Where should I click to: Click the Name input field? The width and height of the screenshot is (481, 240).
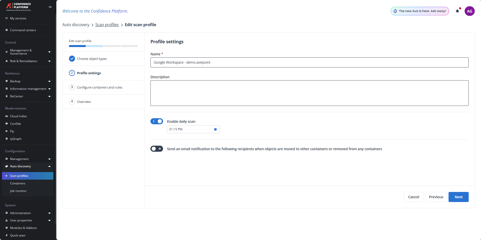pos(309,62)
